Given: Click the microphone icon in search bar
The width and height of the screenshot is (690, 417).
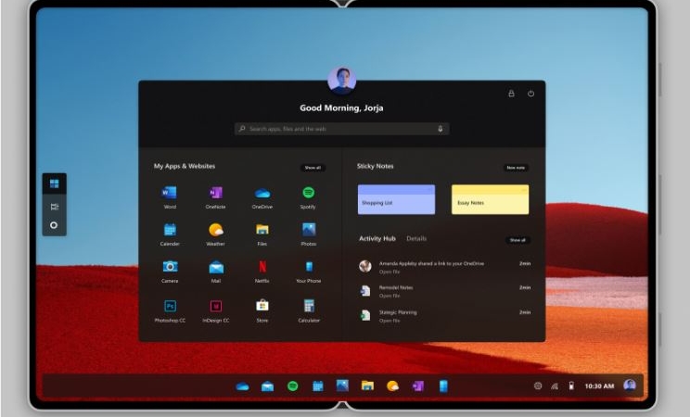Looking at the screenshot, I should pos(440,129).
